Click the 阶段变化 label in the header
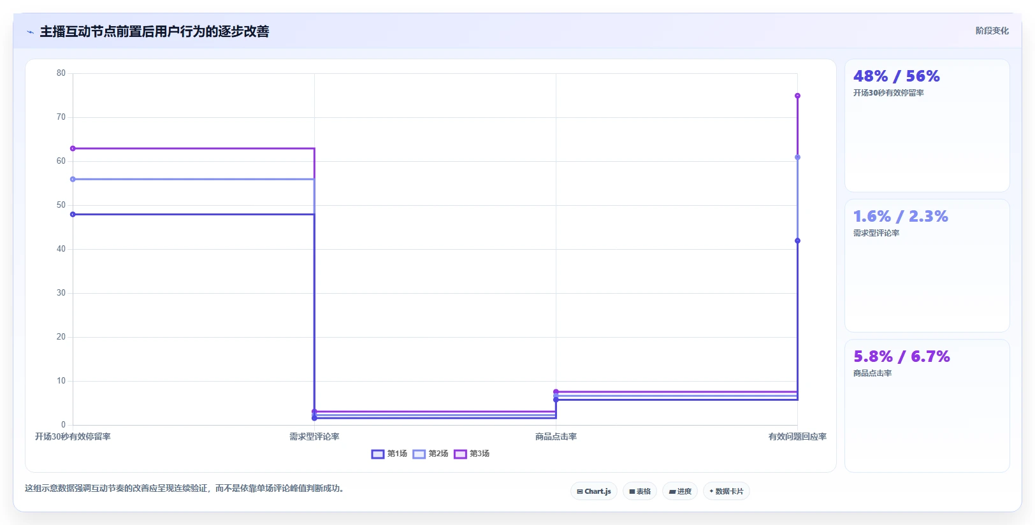 992,31
